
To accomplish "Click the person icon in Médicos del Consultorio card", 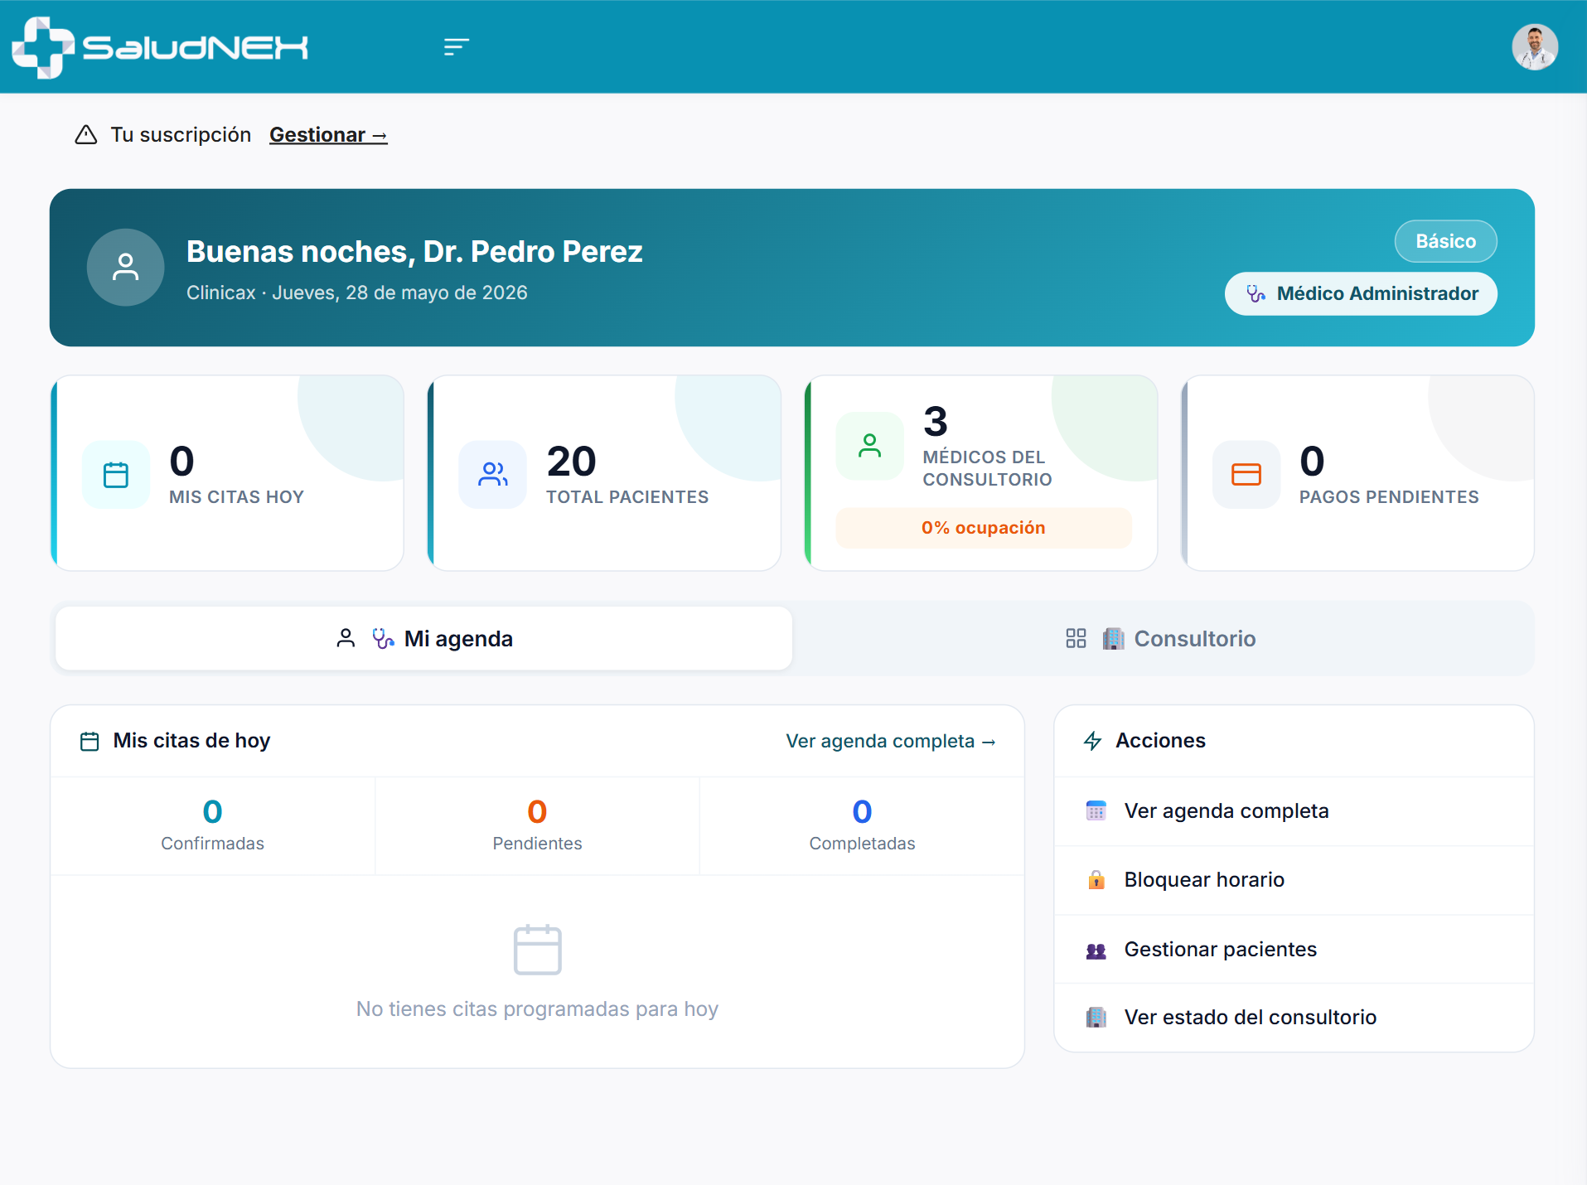I will coord(869,446).
